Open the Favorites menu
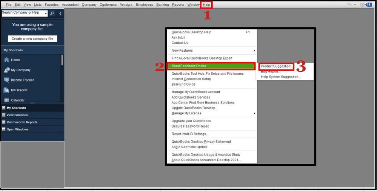The width and height of the screenshot is (377, 191). [52, 5]
